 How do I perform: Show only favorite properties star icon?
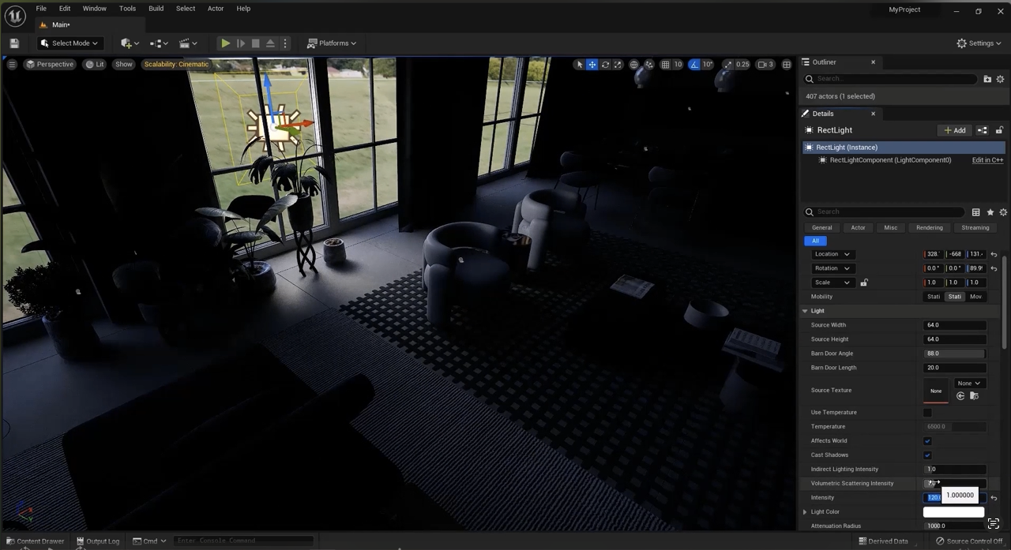pyautogui.click(x=990, y=212)
